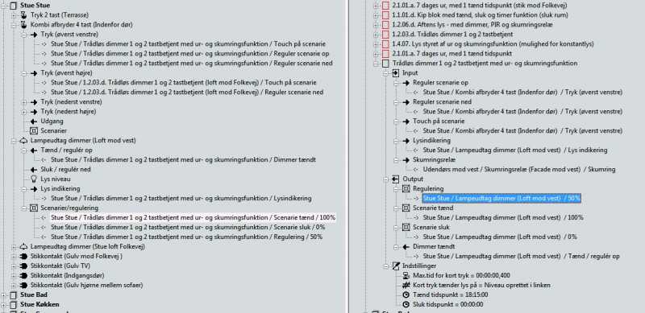Click the lamp icon beside Lampeudtag dimmer (Loft mod vest)
The height and width of the screenshot is (313, 645).
tap(24, 141)
